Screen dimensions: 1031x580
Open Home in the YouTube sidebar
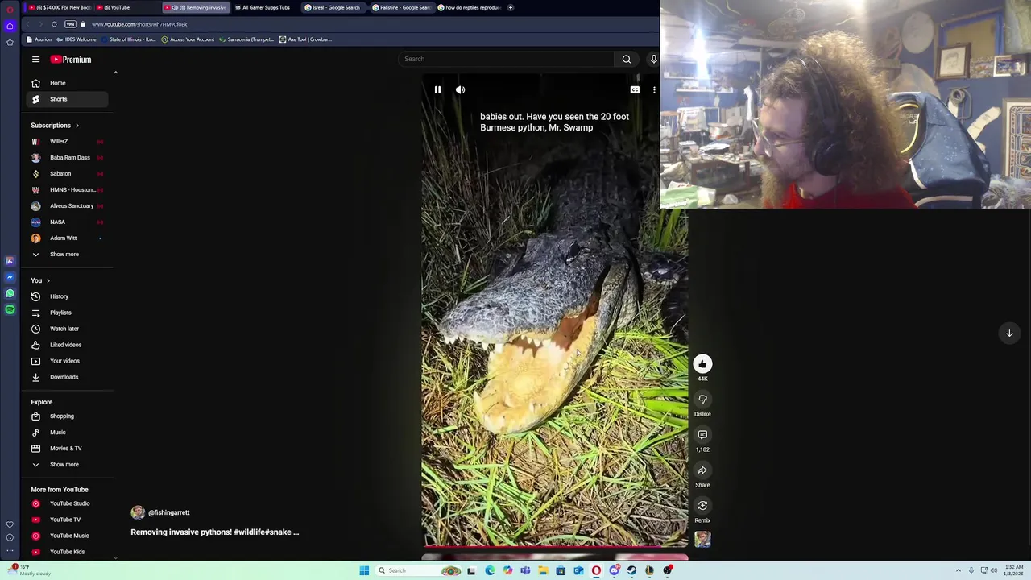(68, 83)
